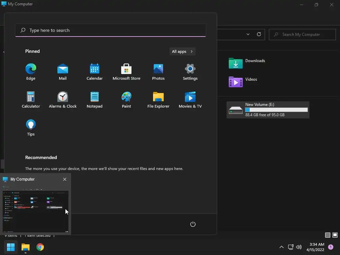Viewport: 340px width, 255px height.
Task: Open File Explorer from the Start menu
Action: [x=158, y=100]
